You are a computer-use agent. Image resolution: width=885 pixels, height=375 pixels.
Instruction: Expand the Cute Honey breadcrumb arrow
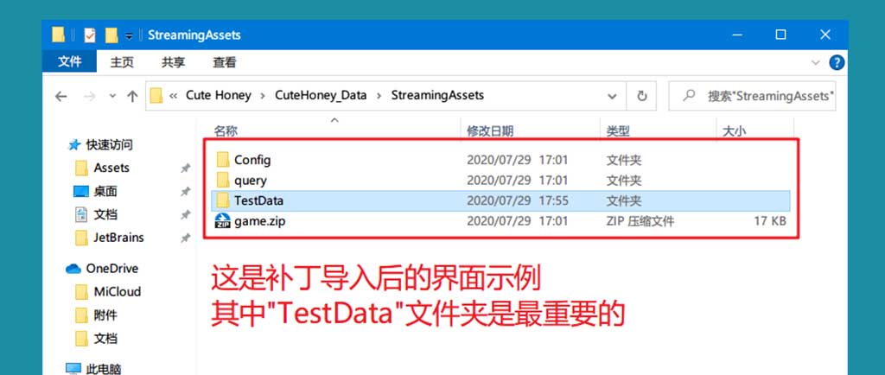[263, 96]
